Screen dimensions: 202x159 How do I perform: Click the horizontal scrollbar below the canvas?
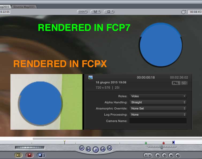(x=117, y=138)
